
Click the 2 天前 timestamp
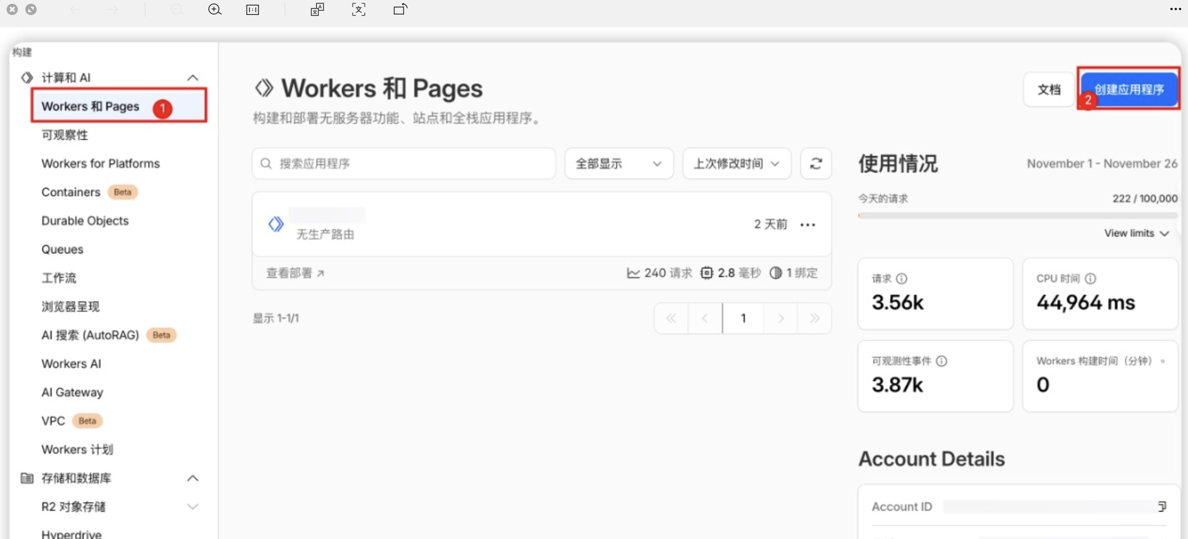point(771,224)
